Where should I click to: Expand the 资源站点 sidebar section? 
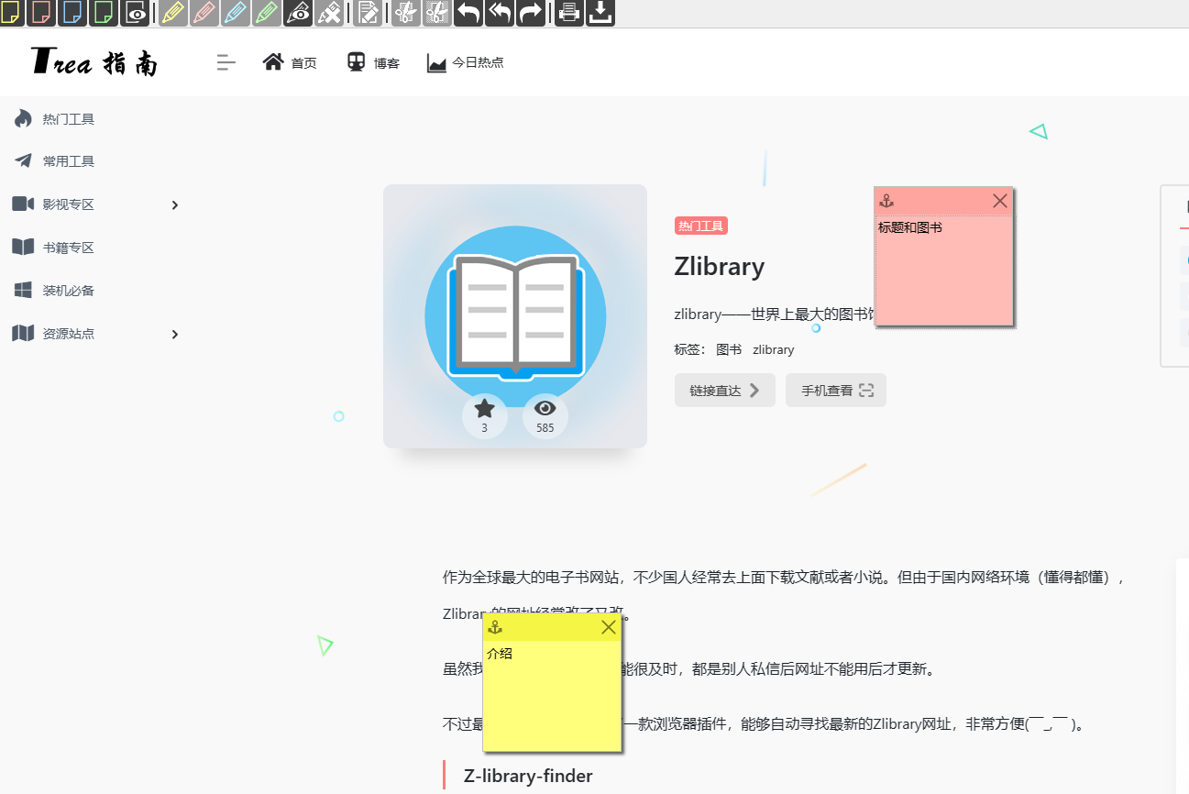coord(174,334)
